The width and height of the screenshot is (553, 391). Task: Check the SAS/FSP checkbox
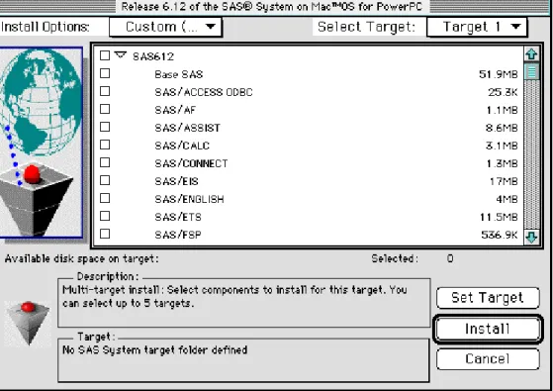coord(105,234)
